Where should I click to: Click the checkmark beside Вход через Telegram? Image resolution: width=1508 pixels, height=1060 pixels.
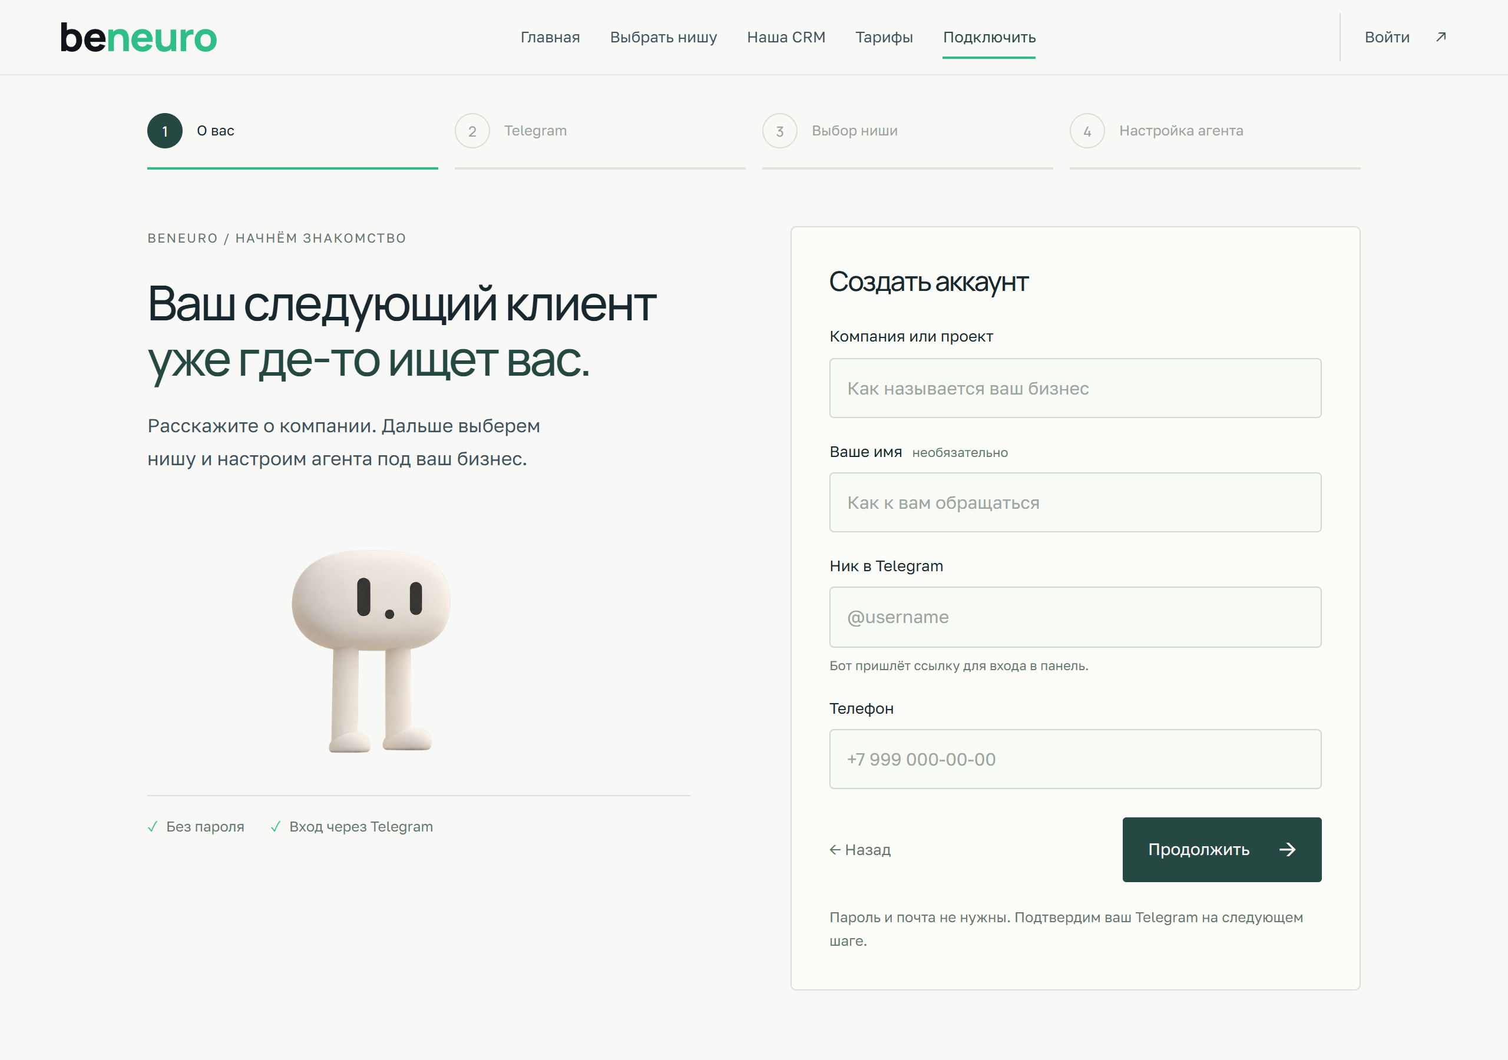click(276, 826)
